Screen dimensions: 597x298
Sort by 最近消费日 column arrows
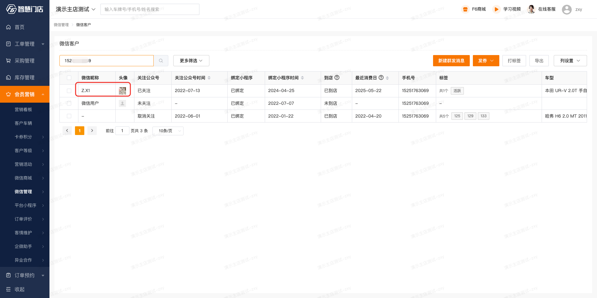[387, 78]
